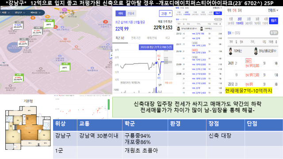Viewport: 283px width, 159px height.
Task: Click the 개포중학교 school icon
Action: tap(92, 68)
